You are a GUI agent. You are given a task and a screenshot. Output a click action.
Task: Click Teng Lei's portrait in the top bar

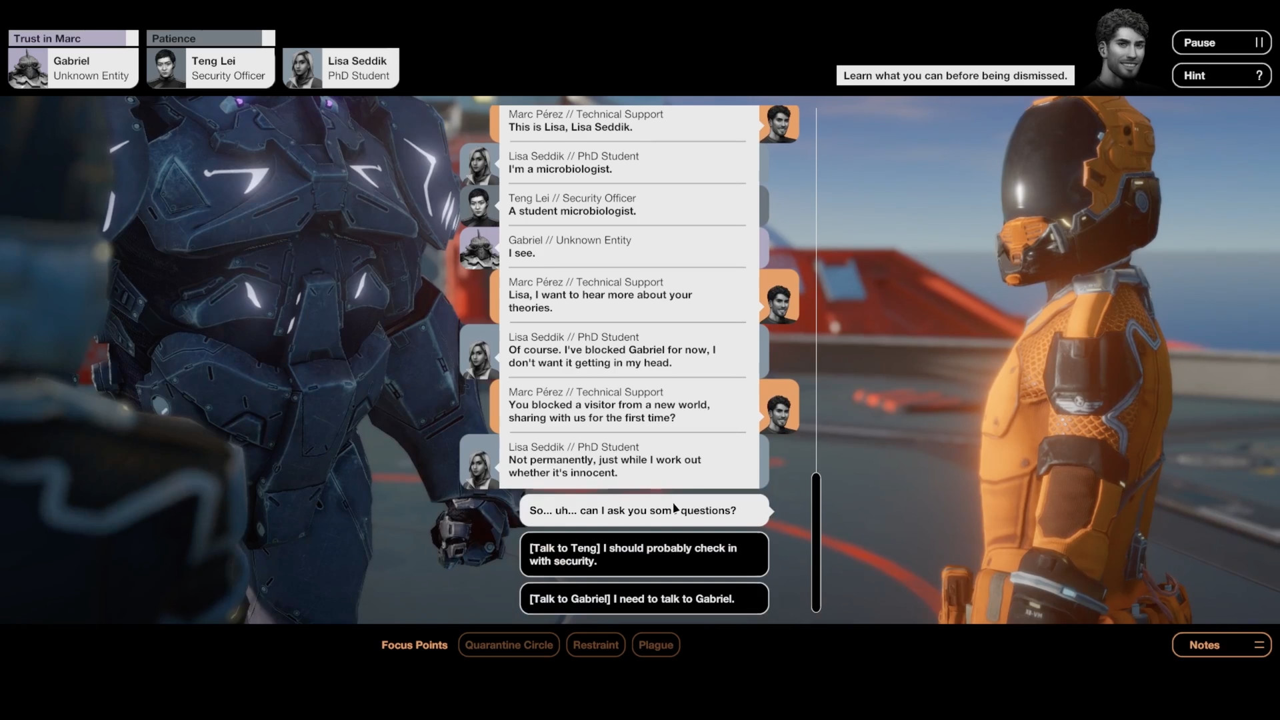tap(166, 68)
